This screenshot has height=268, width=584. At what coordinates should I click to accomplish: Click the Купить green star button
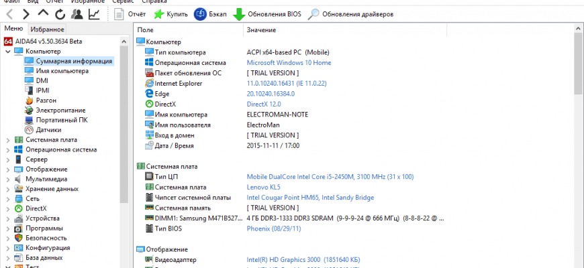(x=171, y=15)
